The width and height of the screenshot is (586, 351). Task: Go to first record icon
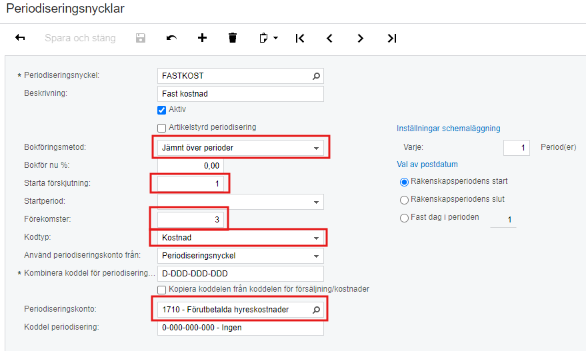tap(300, 38)
